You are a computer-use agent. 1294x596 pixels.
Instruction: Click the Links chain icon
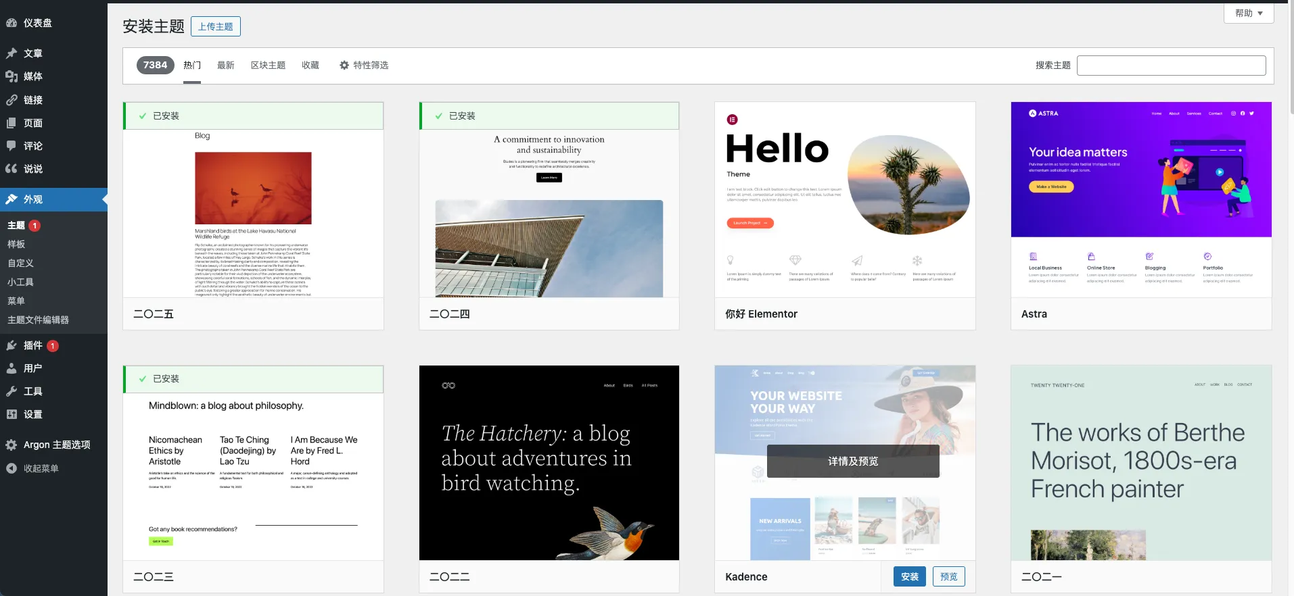[11, 100]
